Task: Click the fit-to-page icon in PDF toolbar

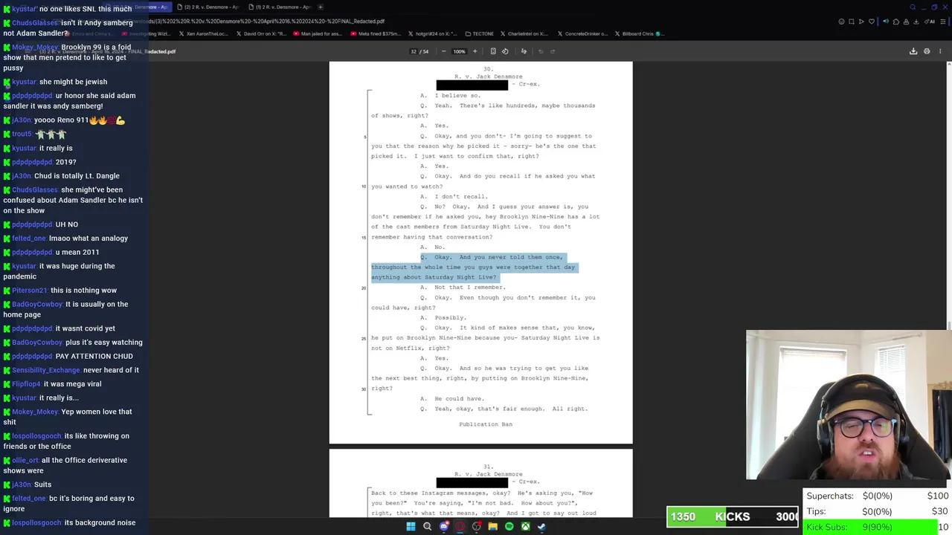Action: [x=493, y=51]
